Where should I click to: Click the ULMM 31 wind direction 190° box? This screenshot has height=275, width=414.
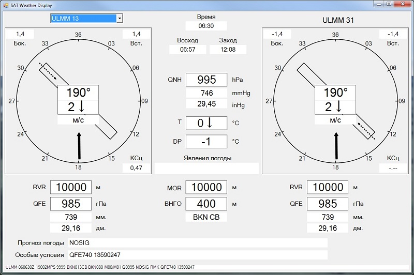(x=335, y=93)
